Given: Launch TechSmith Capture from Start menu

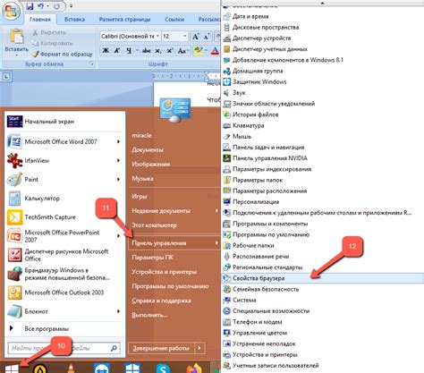Looking at the screenshot, I should (64, 217).
